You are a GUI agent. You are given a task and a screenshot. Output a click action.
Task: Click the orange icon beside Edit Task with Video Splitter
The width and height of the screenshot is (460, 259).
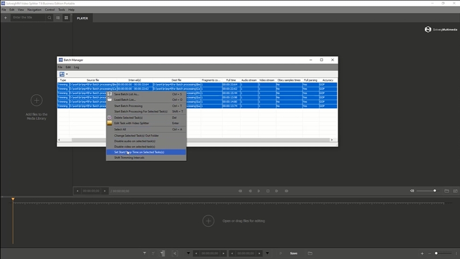[109, 123]
